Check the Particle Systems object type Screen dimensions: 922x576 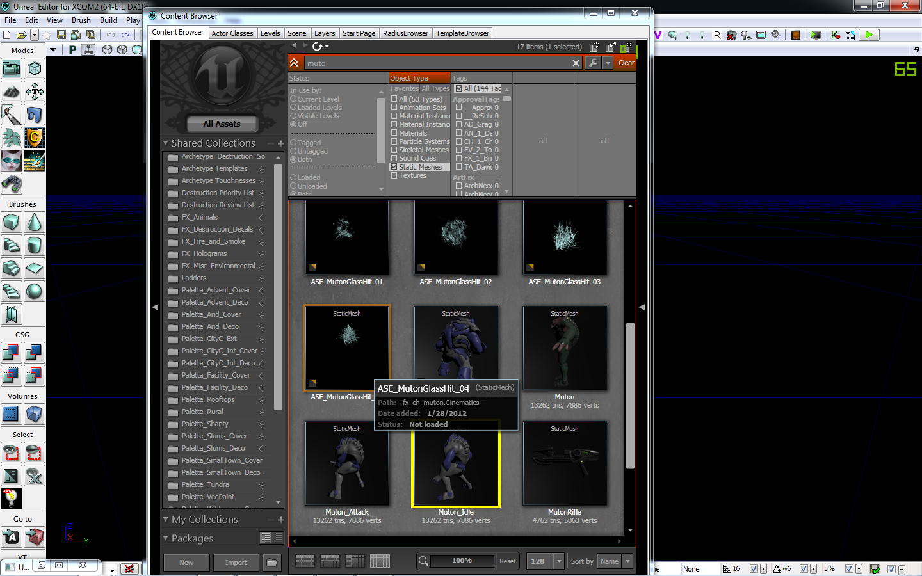point(394,141)
